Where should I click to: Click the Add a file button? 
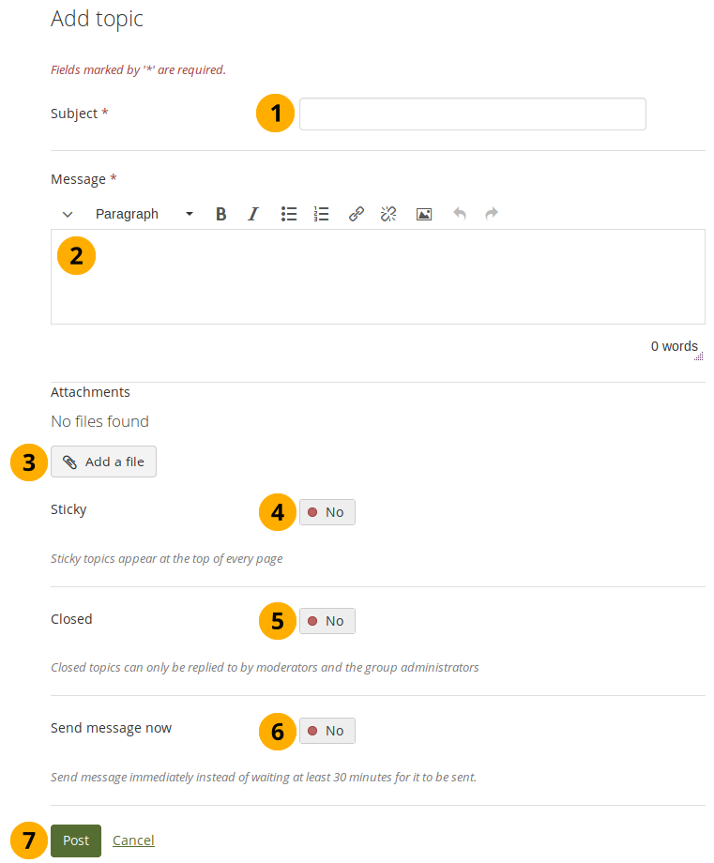click(104, 462)
